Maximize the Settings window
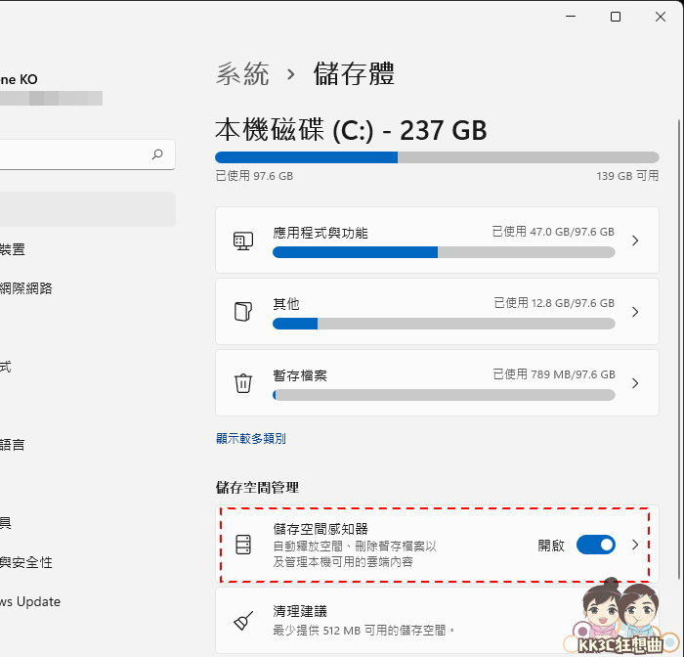This screenshot has height=657, width=684. pyautogui.click(x=616, y=17)
